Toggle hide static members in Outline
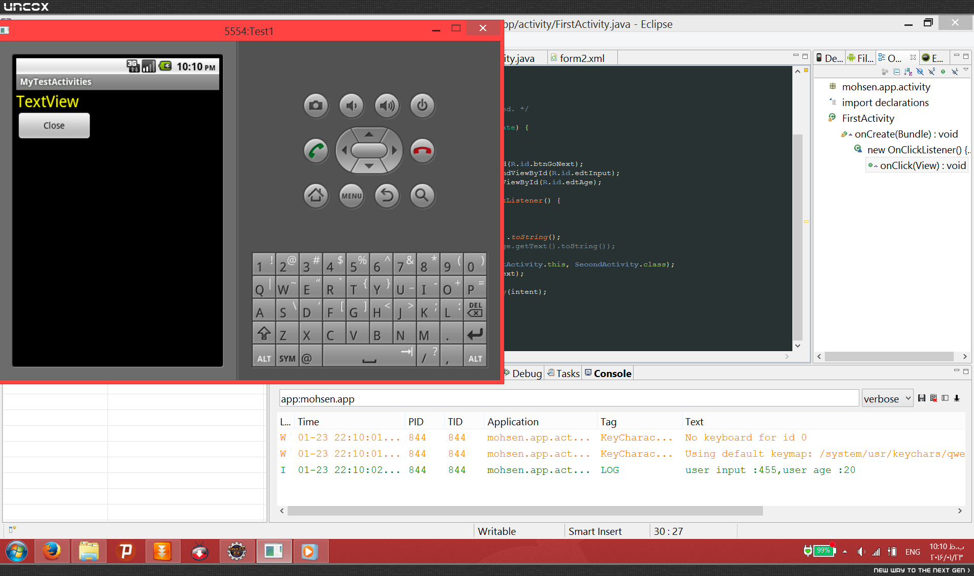 [931, 72]
